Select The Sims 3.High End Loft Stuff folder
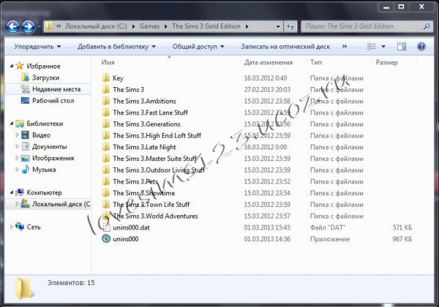This screenshot has width=439, height=307. [x=157, y=135]
